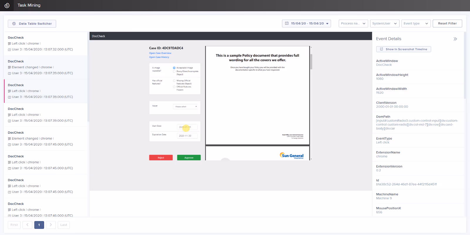This screenshot has width=470, height=235.
Task: Select the Element changed event at 13:07:39.000
Action: click(46, 67)
